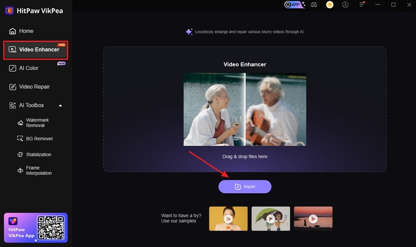The image size is (416, 247).
Task: Load the sunset beach sample video
Action: pyautogui.click(x=313, y=218)
